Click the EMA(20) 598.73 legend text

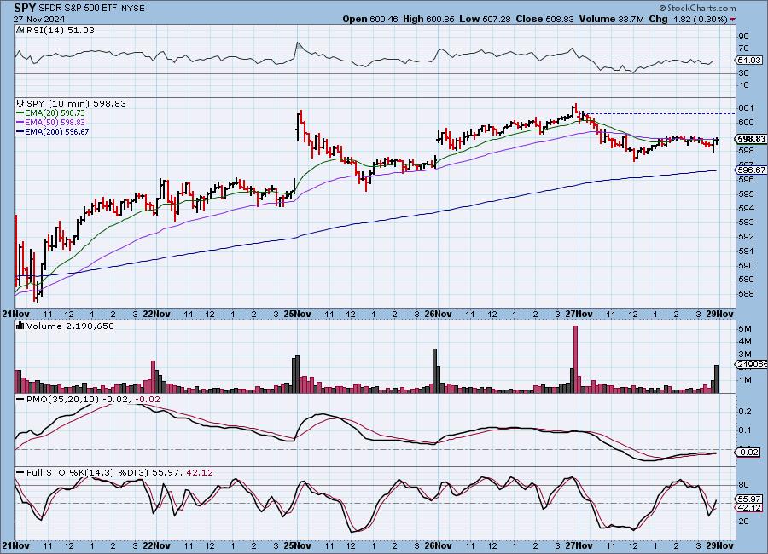coord(55,113)
